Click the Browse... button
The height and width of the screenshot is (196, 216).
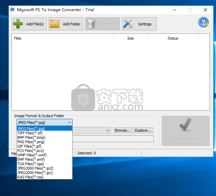[x=123, y=130]
